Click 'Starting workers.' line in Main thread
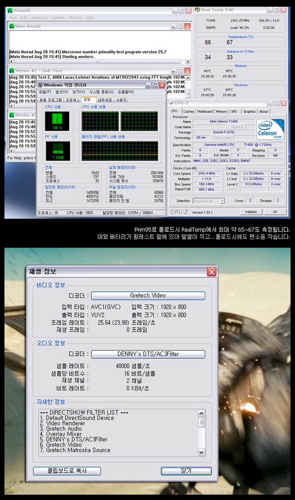295x500 pixels. click(x=78, y=57)
